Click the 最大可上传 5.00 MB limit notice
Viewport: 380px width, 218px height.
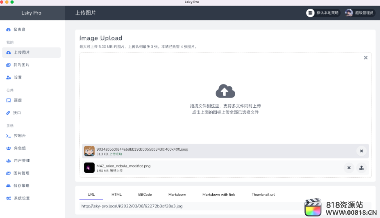[x=138, y=47]
